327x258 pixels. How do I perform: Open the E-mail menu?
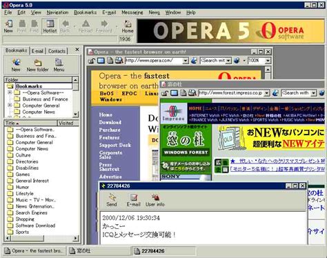(x=109, y=12)
